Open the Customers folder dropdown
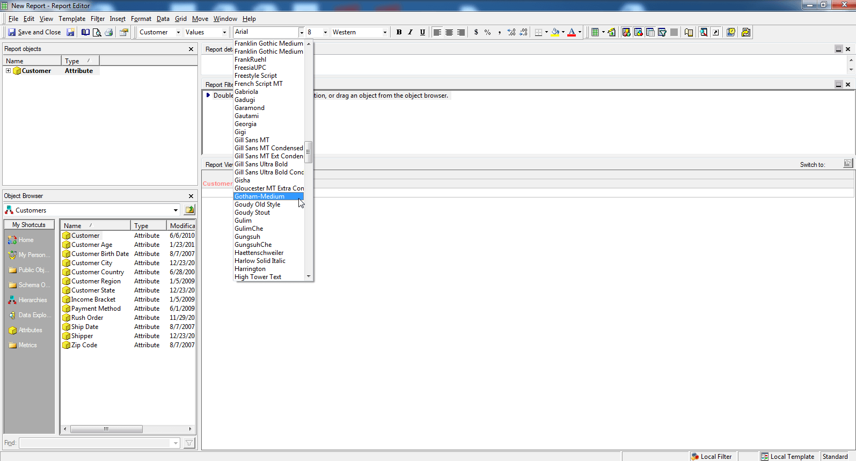The height and width of the screenshot is (461, 856). coord(175,210)
